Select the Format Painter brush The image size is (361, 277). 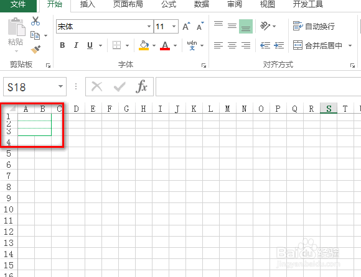coord(35,50)
